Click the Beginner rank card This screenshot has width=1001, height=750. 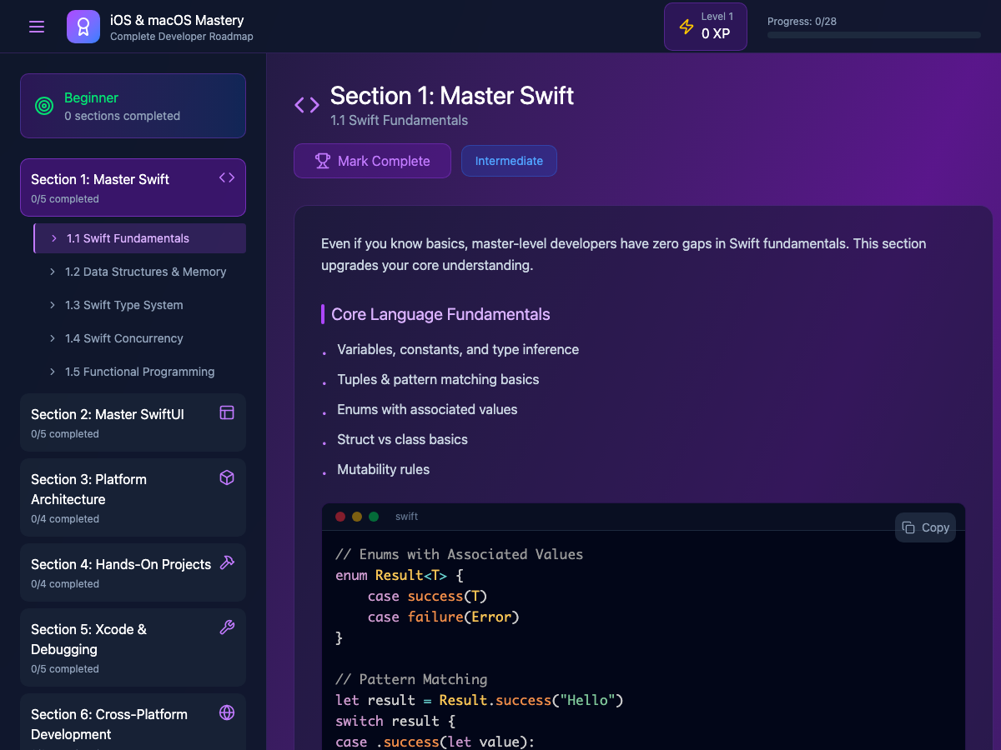[133, 106]
